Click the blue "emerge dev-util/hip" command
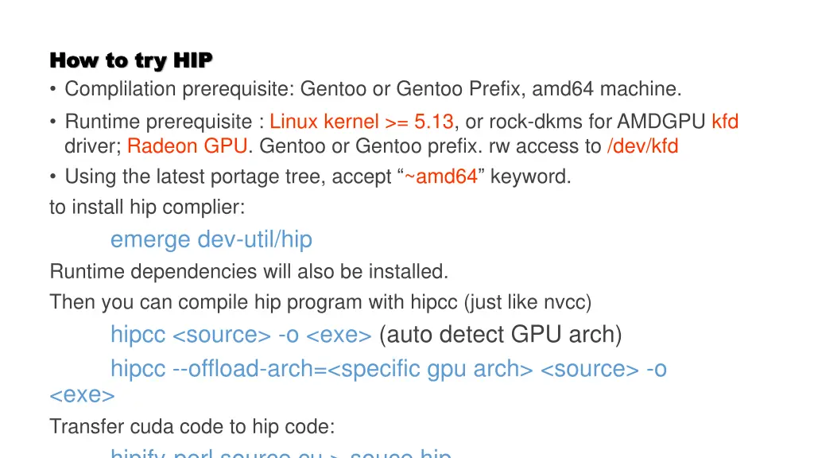814x458 pixels. 211,239
